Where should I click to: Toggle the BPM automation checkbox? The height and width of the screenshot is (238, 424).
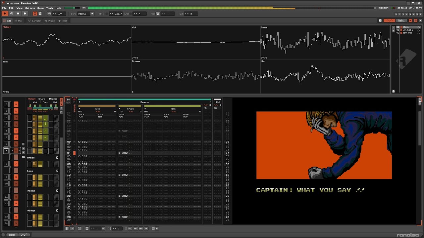(x=107, y=14)
